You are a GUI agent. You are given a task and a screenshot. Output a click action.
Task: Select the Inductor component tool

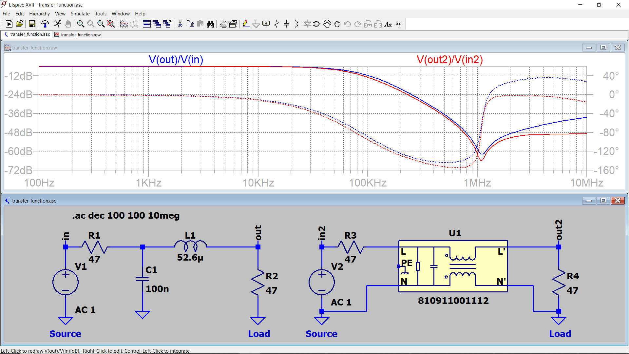point(296,24)
